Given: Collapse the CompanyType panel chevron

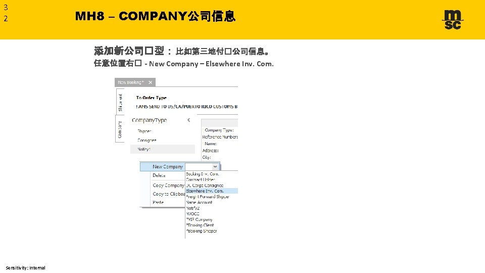Looking at the screenshot, I should tap(188, 120).
